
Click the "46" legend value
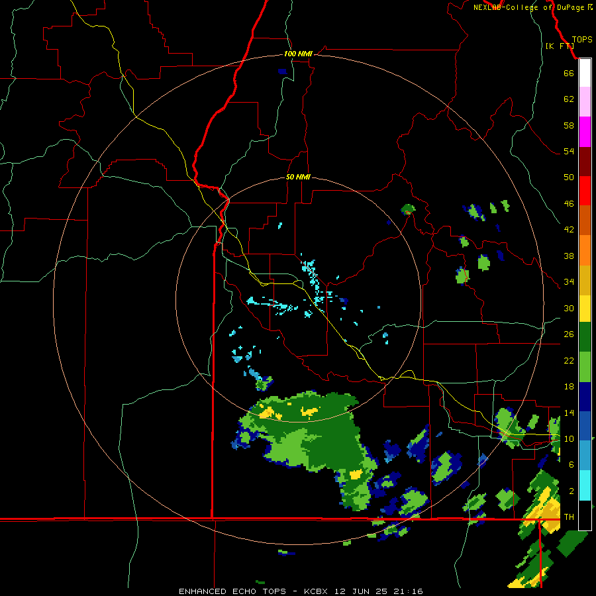pos(569,204)
